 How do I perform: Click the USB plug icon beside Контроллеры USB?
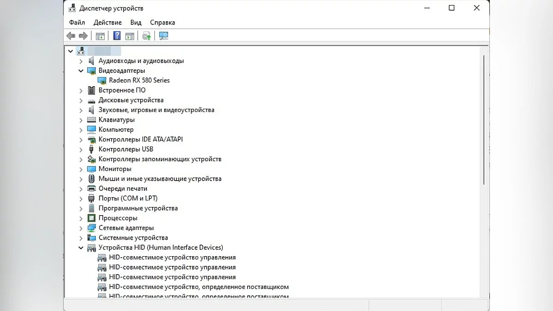pos(91,149)
